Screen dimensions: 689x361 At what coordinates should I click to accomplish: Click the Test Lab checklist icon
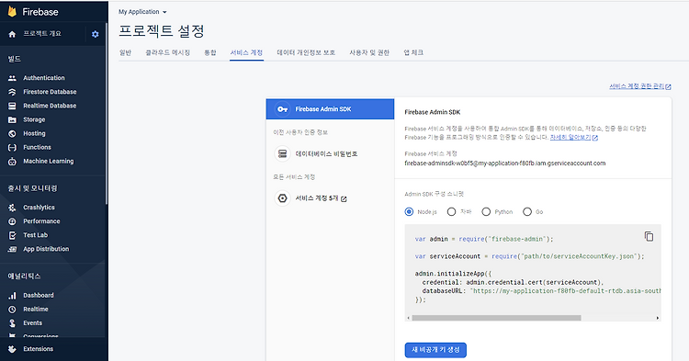(12, 235)
